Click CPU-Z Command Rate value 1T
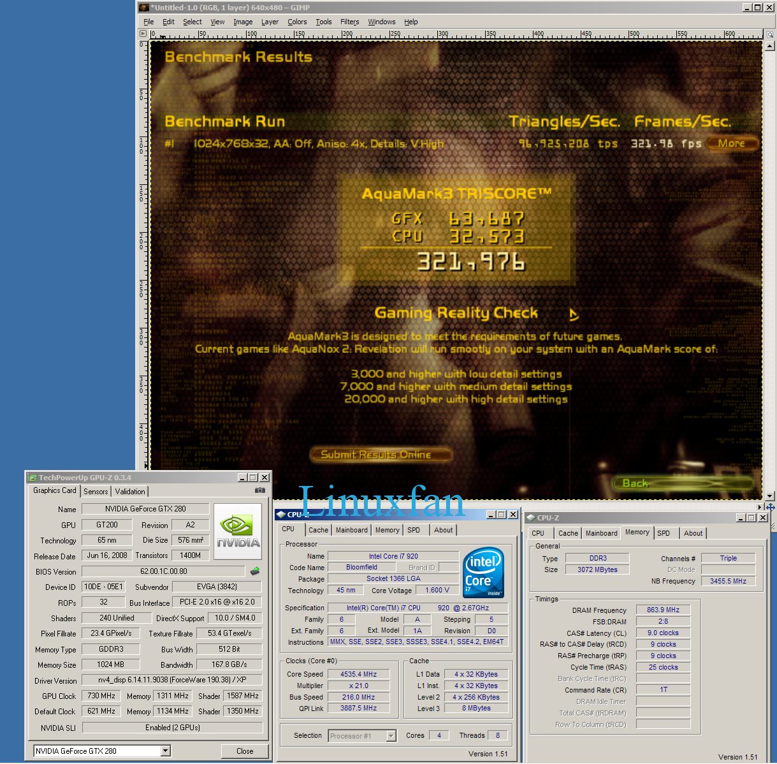This screenshot has width=777, height=764. (663, 690)
